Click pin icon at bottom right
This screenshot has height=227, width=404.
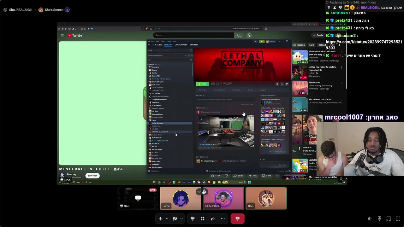coord(379,218)
